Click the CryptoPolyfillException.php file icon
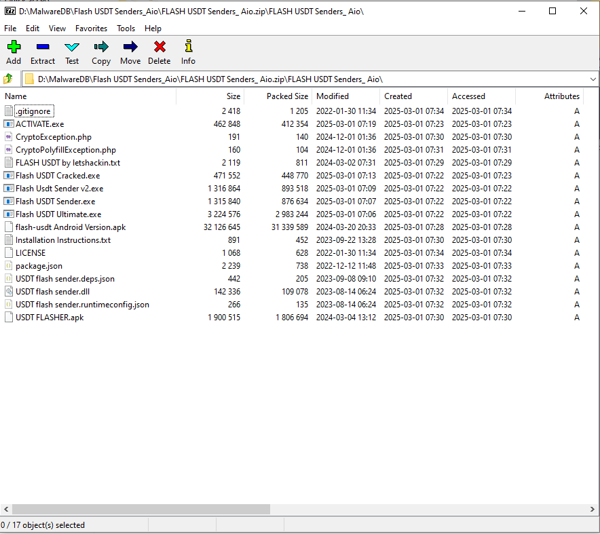The height and width of the screenshot is (534, 600). (8, 149)
